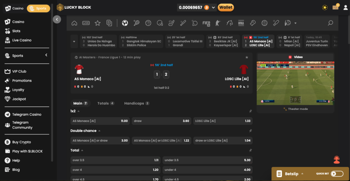350x181 pixels.
Task: Select the volleyball sport icon
Action: (265, 23)
